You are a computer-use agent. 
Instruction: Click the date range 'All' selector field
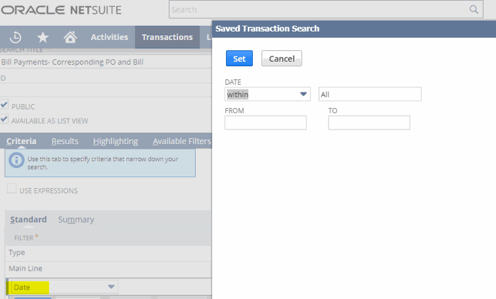coord(370,94)
